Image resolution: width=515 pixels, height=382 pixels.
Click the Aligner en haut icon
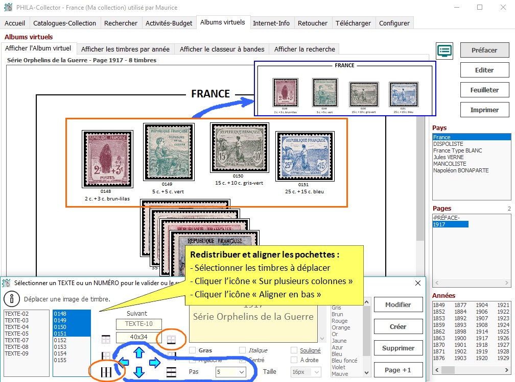click(x=106, y=339)
